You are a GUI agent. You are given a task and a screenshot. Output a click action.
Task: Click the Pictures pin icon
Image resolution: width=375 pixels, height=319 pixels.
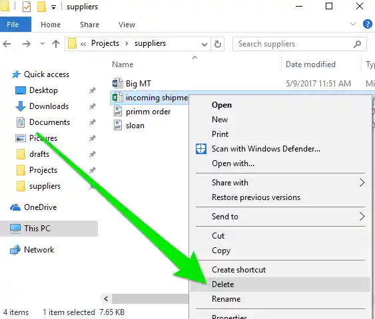tap(93, 138)
